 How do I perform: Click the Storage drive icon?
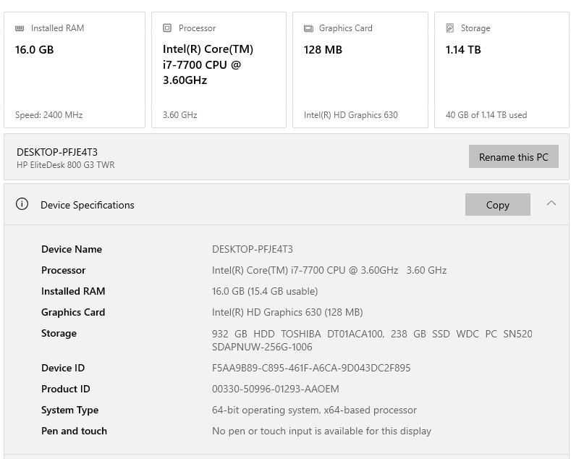click(449, 28)
